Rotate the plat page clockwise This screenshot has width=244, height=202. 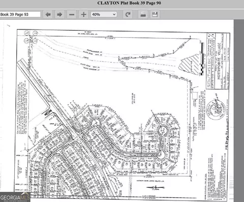(128, 14)
